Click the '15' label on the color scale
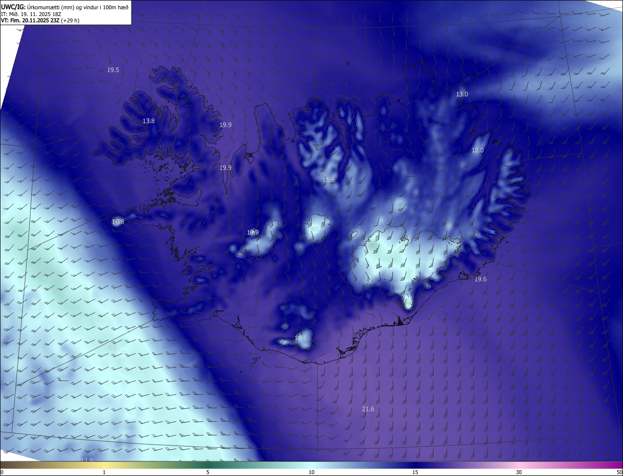Image resolution: width=623 pixels, height=476 pixels. [415, 472]
